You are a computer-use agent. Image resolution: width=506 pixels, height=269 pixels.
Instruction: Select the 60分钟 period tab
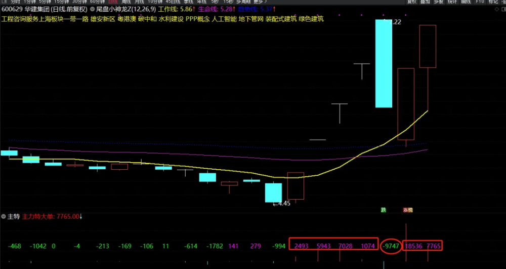coord(97,2)
